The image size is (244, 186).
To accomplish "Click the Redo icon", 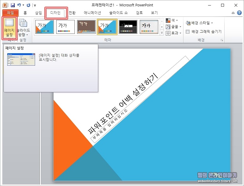I will point(28,5).
